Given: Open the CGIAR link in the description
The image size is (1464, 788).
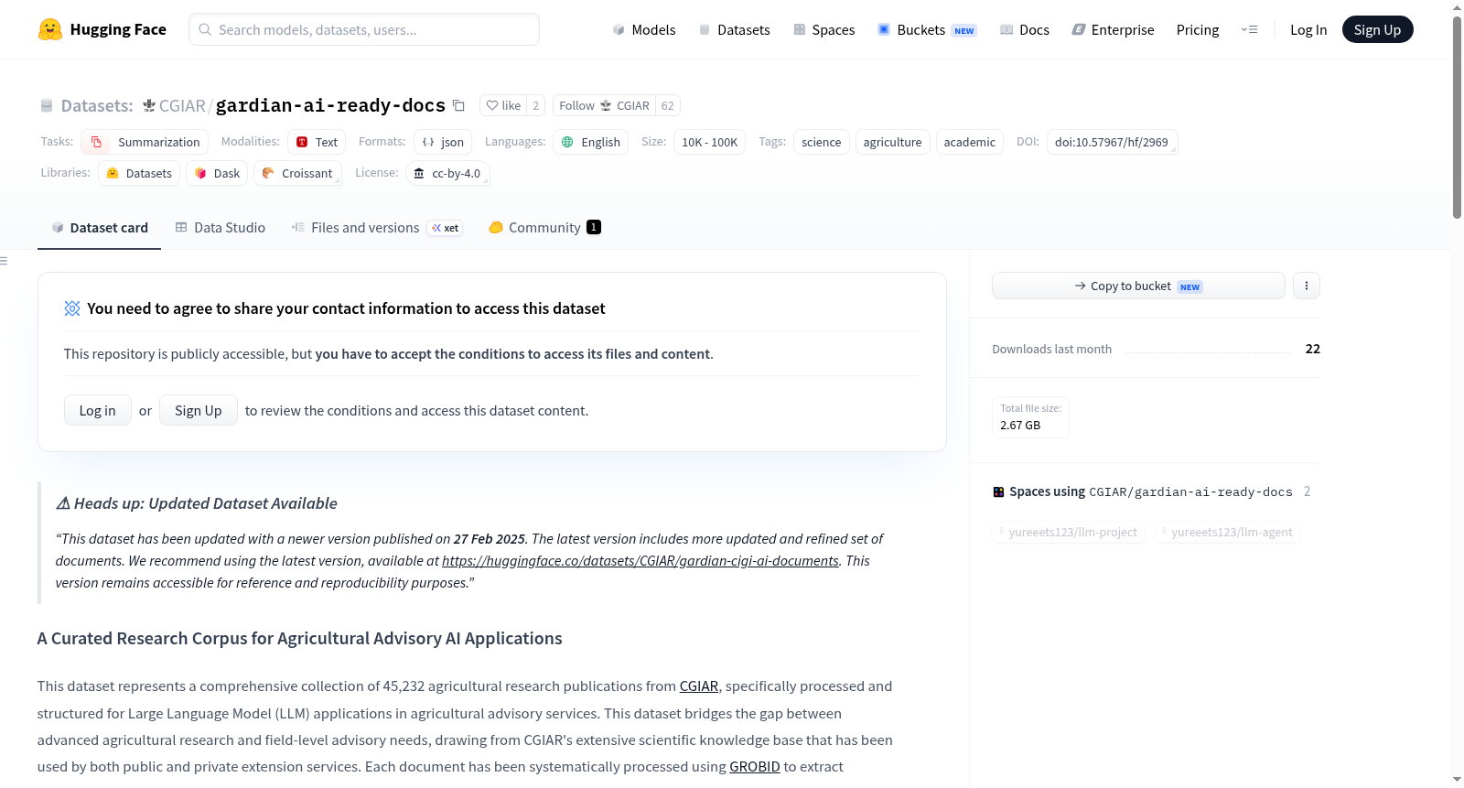Looking at the screenshot, I should (x=699, y=686).
